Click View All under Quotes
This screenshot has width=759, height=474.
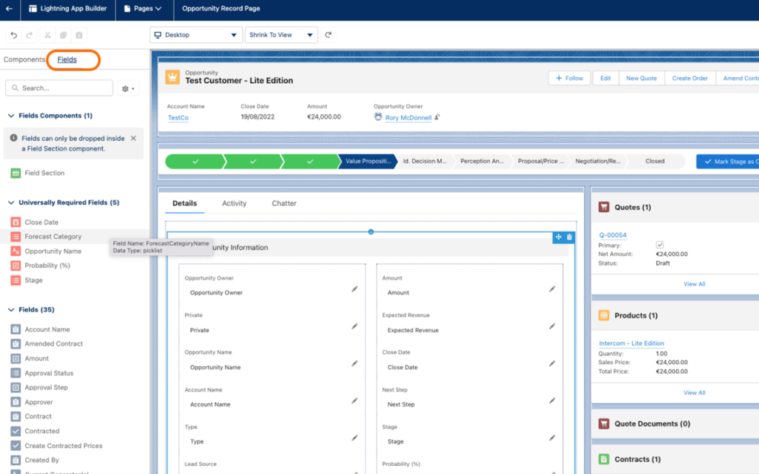tap(694, 284)
